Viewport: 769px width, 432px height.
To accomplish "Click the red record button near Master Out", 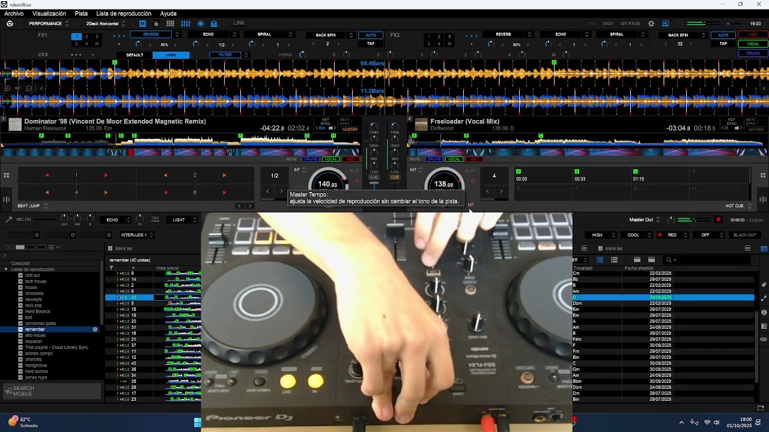I will coord(718,220).
